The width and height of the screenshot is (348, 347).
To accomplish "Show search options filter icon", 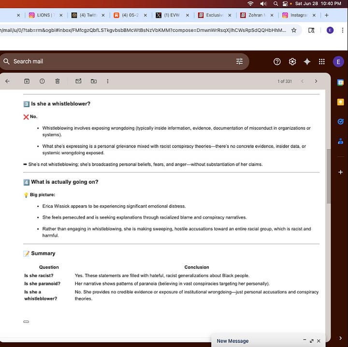I will coord(239,61).
